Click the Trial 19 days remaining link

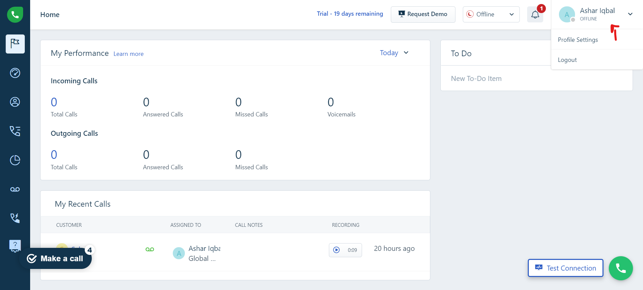(350, 14)
